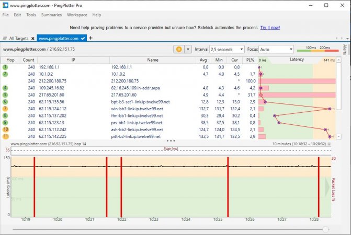Click the Min column header

219,60
